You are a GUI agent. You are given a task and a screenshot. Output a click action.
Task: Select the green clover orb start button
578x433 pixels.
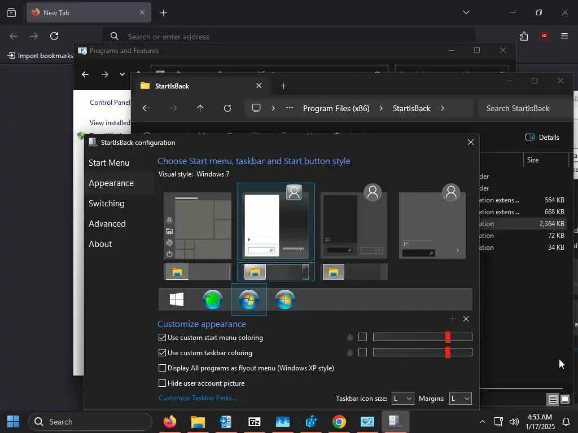point(213,299)
